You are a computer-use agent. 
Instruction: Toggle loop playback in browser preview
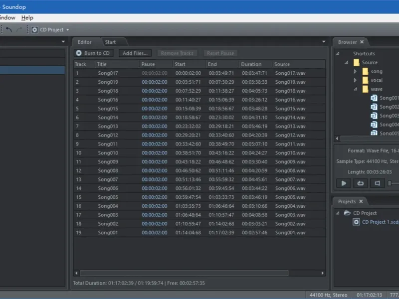[x=360, y=183]
